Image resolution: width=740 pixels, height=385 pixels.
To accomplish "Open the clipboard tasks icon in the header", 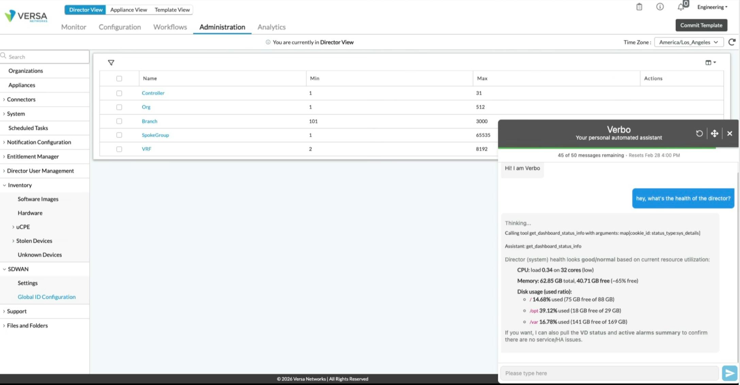I will click(x=639, y=7).
